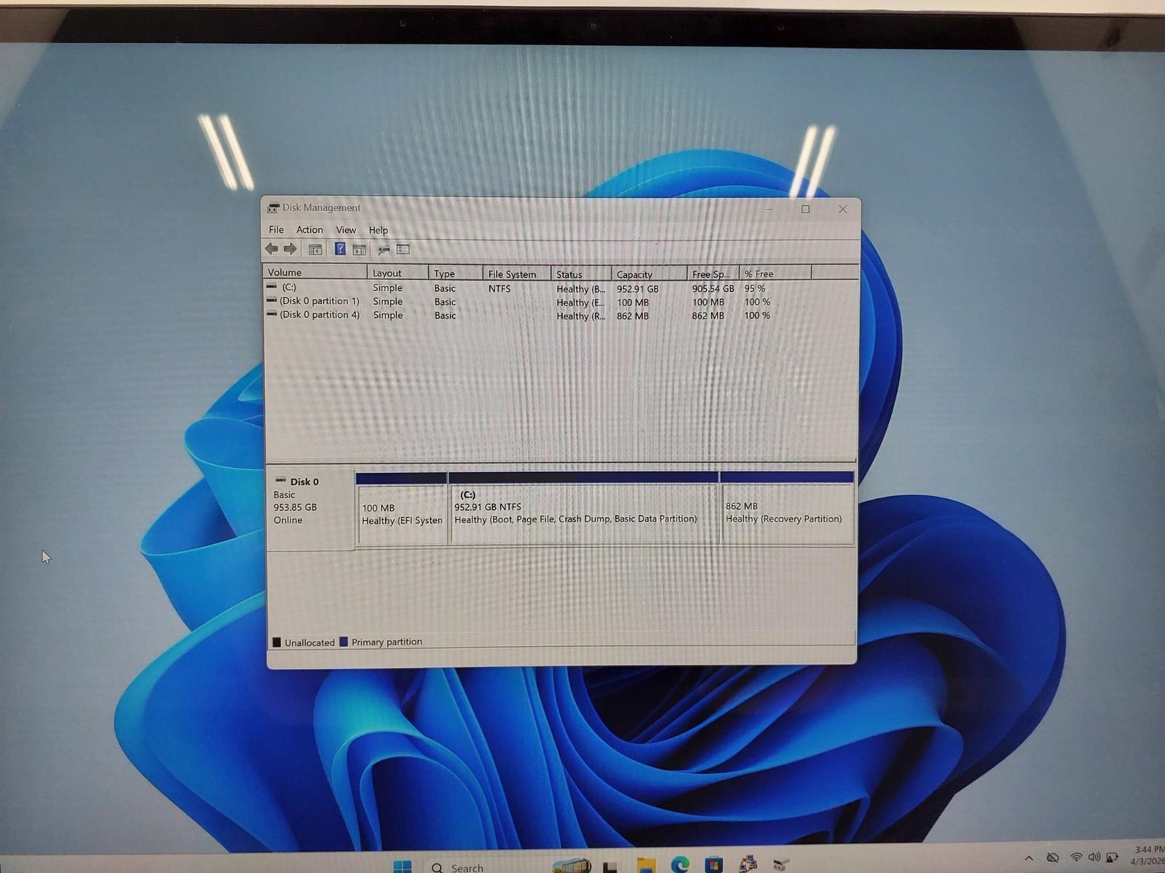The width and height of the screenshot is (1165, 873).
Task: Click the Disk Management title bar icon
Action: click(x=273, y=208)
